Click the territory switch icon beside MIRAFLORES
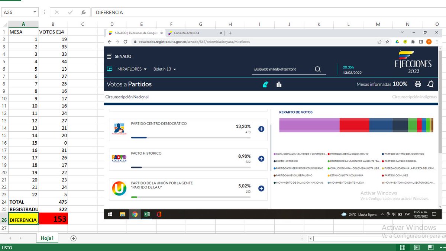Image resolution: width=446 pixels, height=251 pixels. [110, 69]
